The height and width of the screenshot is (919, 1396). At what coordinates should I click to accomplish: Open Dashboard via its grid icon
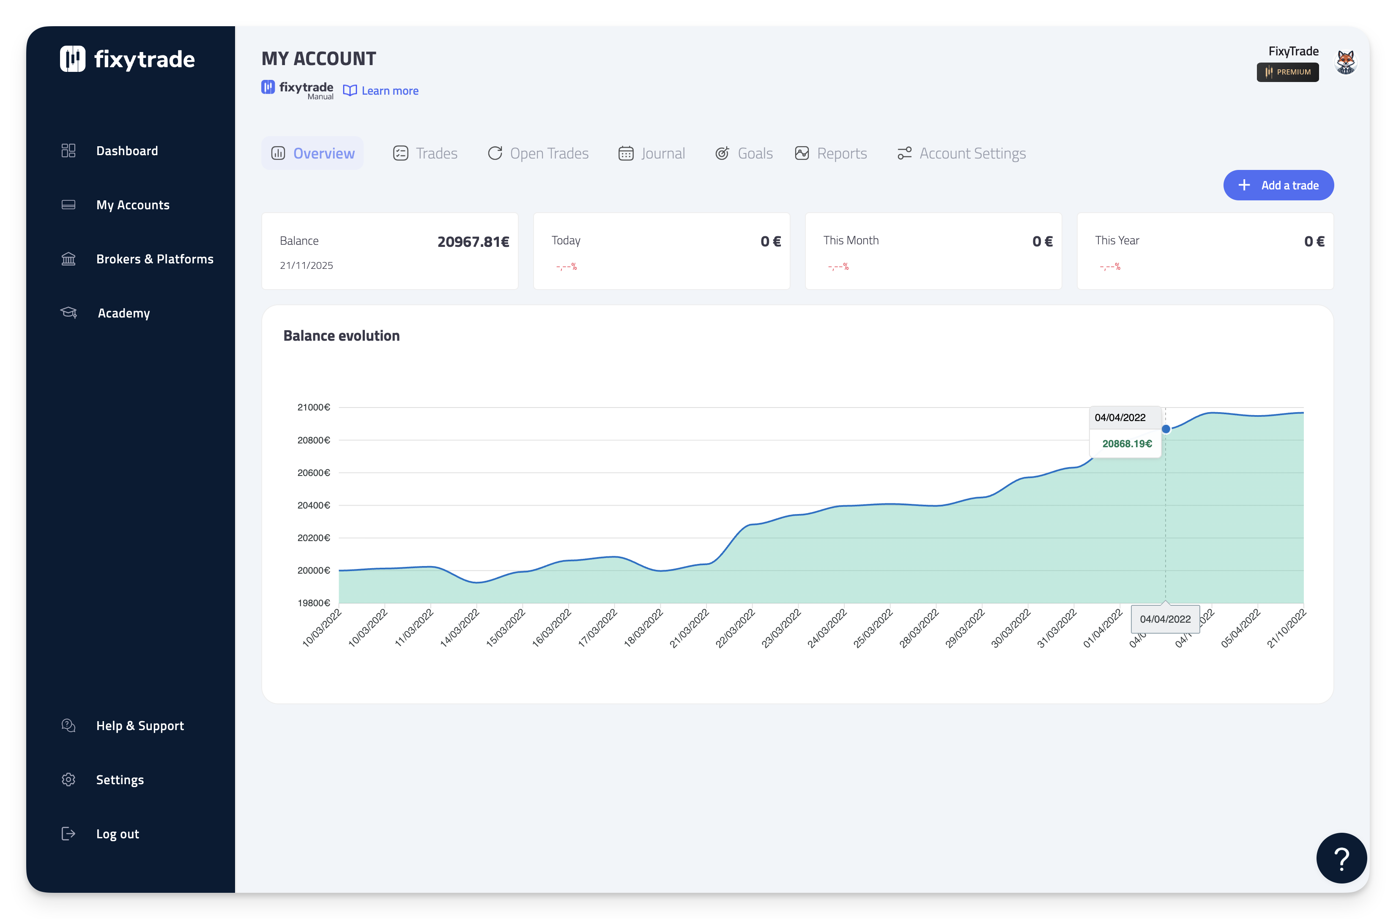click(x=68, y=151)
